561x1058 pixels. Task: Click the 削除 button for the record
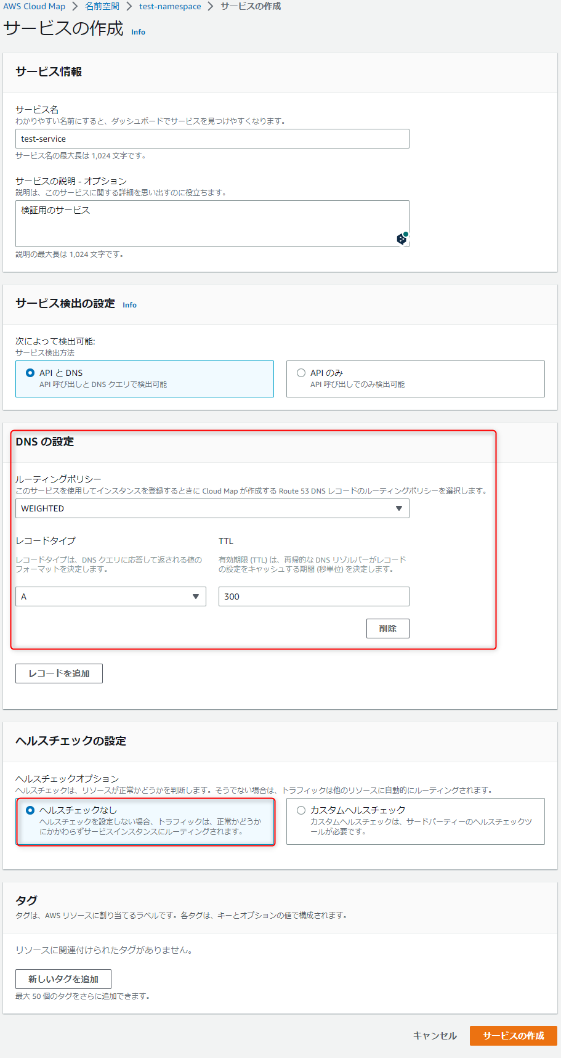pyautogui.click(x=388, y=629)
